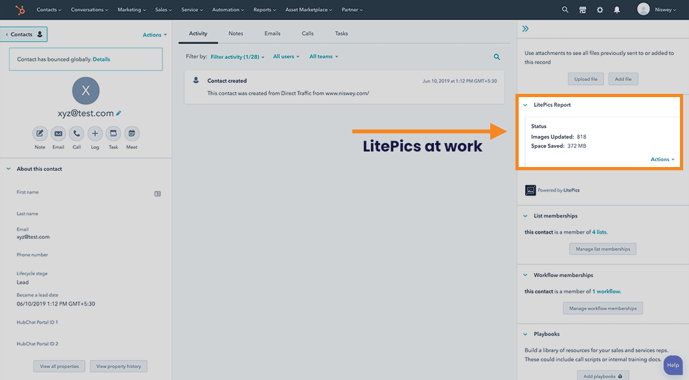Viewport: 689px width, 380px height.
Task: Click the bounced Details link
Action: 101,60
